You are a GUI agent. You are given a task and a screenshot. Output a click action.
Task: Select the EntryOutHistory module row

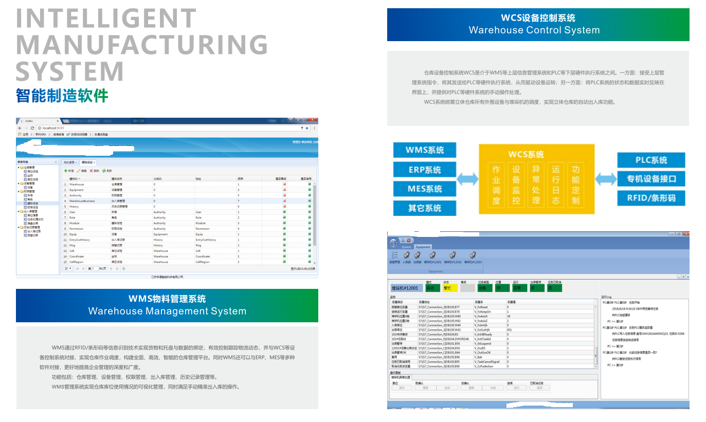click(x=188, y=240)
